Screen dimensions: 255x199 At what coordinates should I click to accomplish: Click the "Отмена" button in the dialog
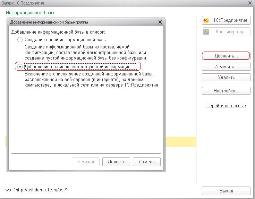click(x=147, y=162)
